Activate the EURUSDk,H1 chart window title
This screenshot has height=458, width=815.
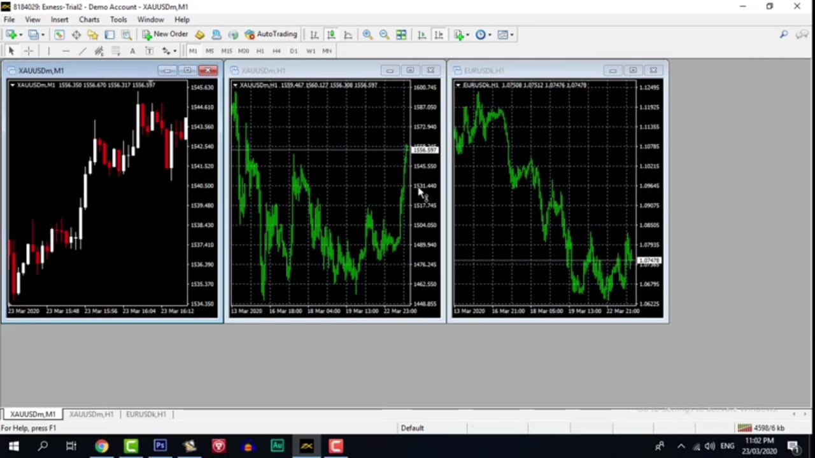(x=485, y=71)
